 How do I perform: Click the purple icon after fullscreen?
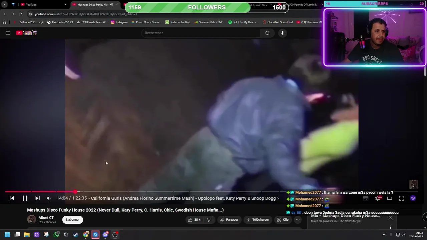coord(413,198)
